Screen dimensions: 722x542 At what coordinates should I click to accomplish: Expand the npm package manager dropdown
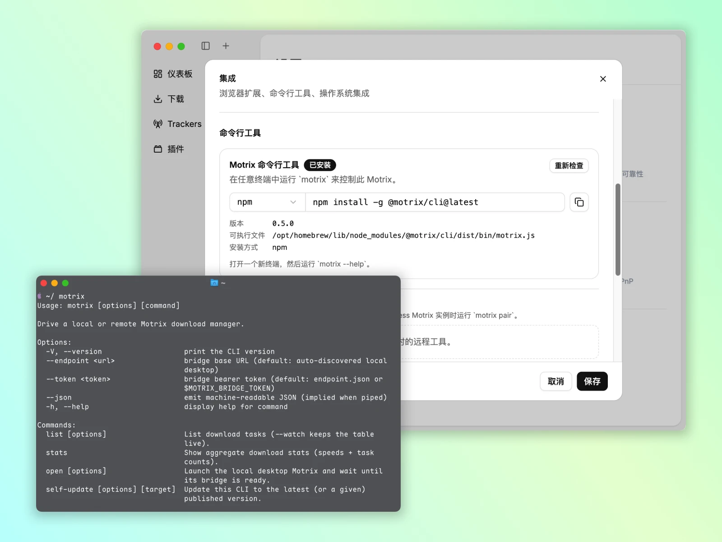pyautogui.click(x=267, y=202)
